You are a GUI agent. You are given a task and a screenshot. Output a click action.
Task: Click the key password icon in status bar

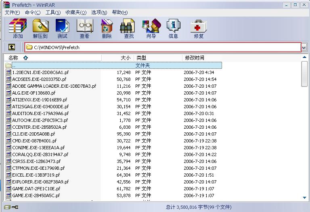point(15,207)
